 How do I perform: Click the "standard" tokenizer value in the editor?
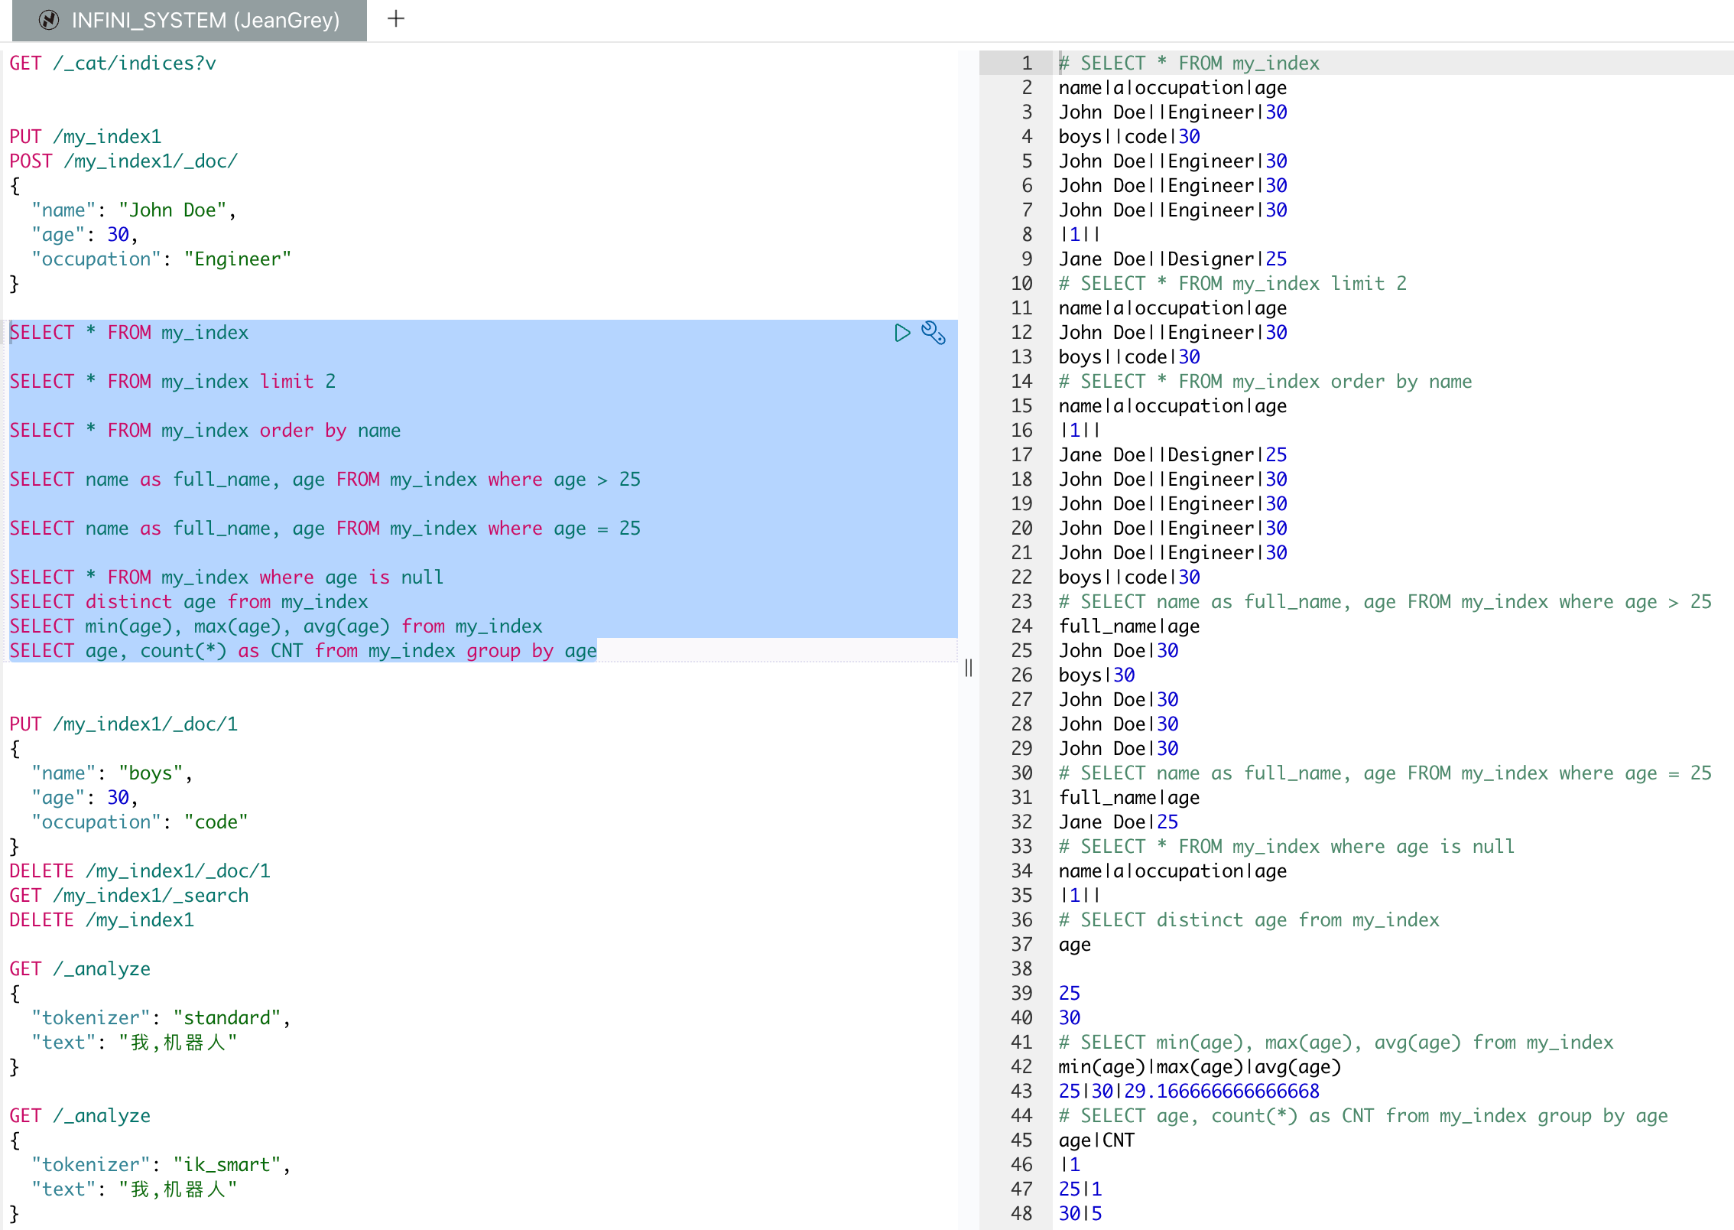click(227, 1017)
